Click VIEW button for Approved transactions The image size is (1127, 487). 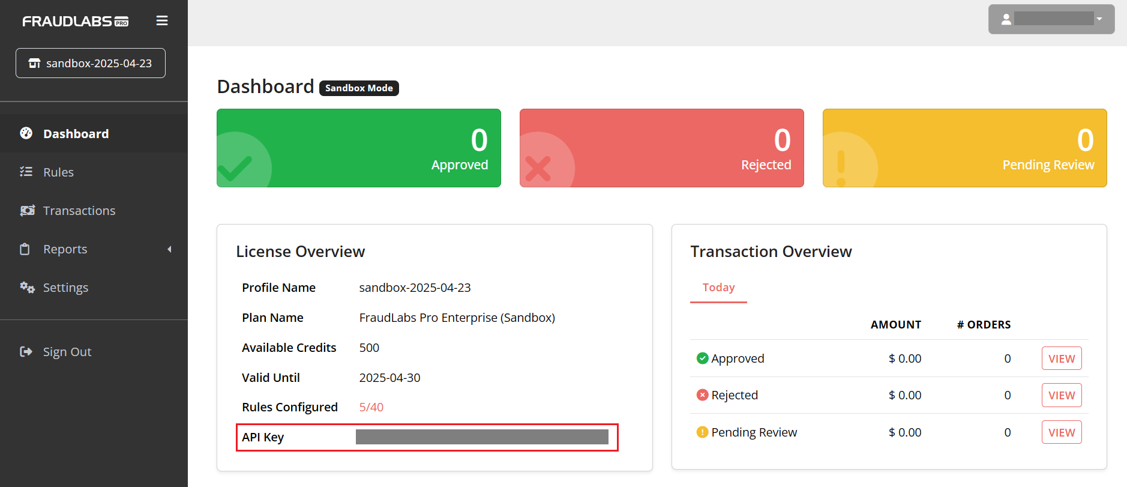pyautogui.click(x=1062, y=358)
